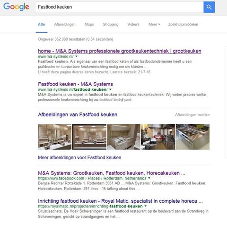Open Meer afbeeldingen voor Fastfood keuken

79,157
